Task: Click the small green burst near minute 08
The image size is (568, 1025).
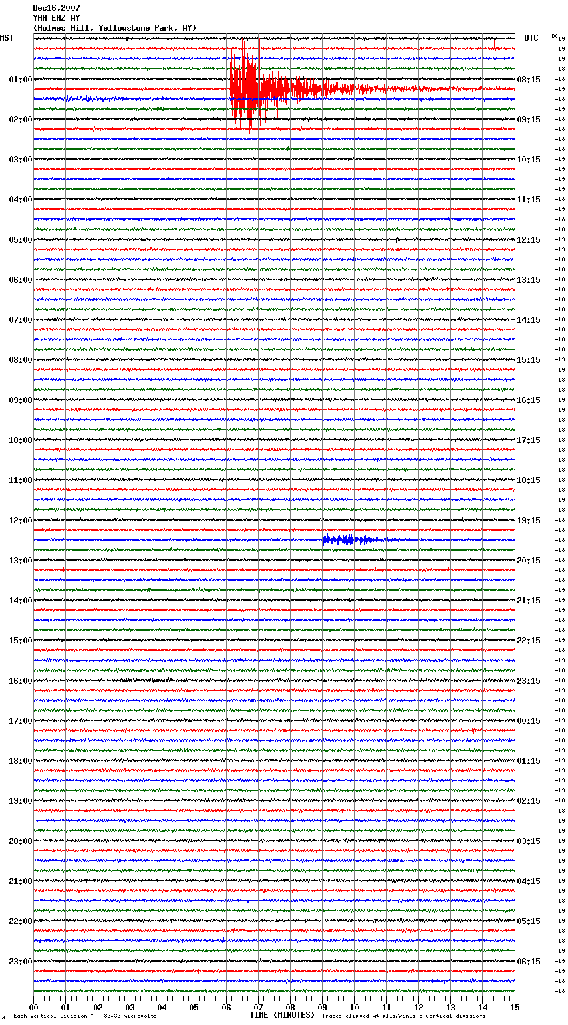Action: 288,148
